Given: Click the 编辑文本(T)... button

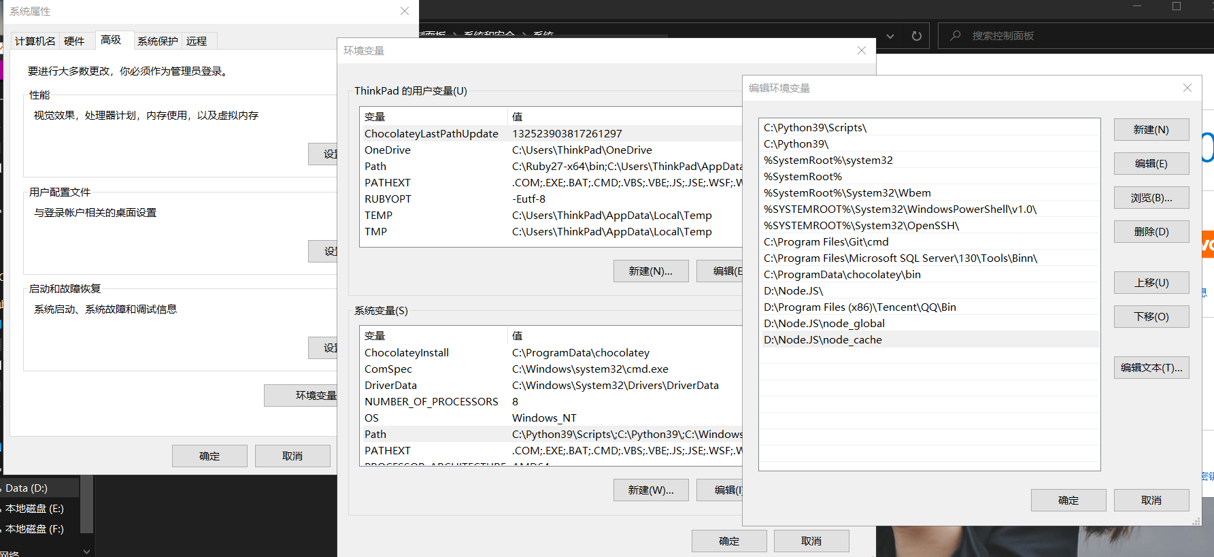Looking at the screenshot, I should click(x=1151, y=367).
